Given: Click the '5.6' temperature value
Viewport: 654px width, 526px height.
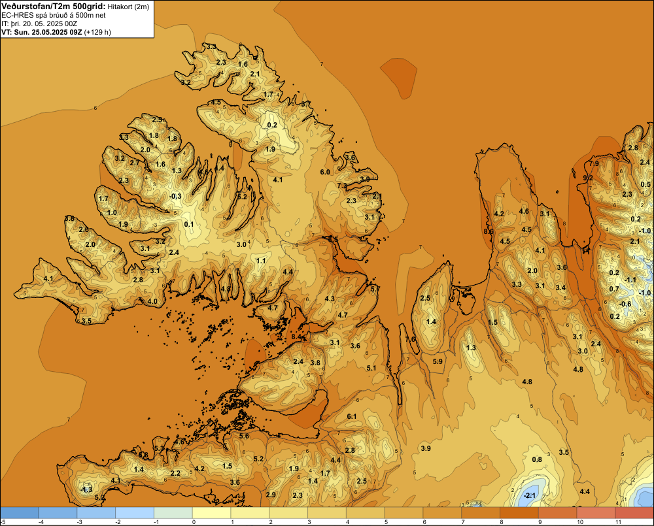Looking at the screenshot, I should tap(244, 436).
